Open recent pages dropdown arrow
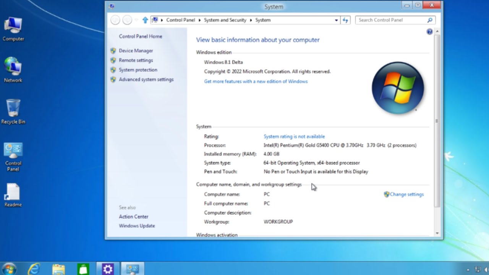This screenshot has height=275, width=489. [136, 20]
